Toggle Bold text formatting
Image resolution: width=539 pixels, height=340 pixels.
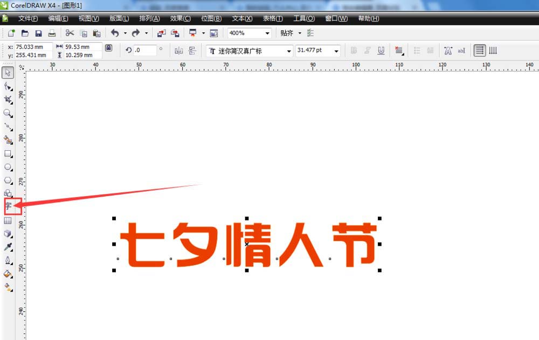point(354,51)
